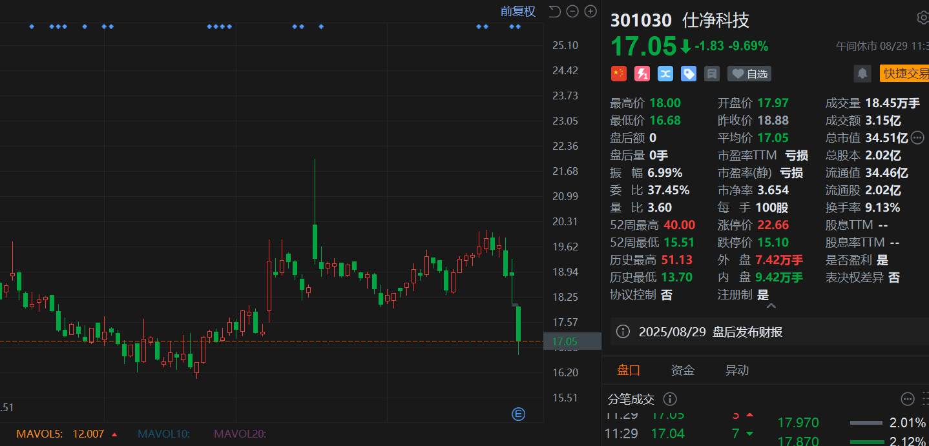This screenshot has width=929, height=446.
Task: Open the 2025/08/29 盘后发布财报 notice
Action: (x=711, y=332)
